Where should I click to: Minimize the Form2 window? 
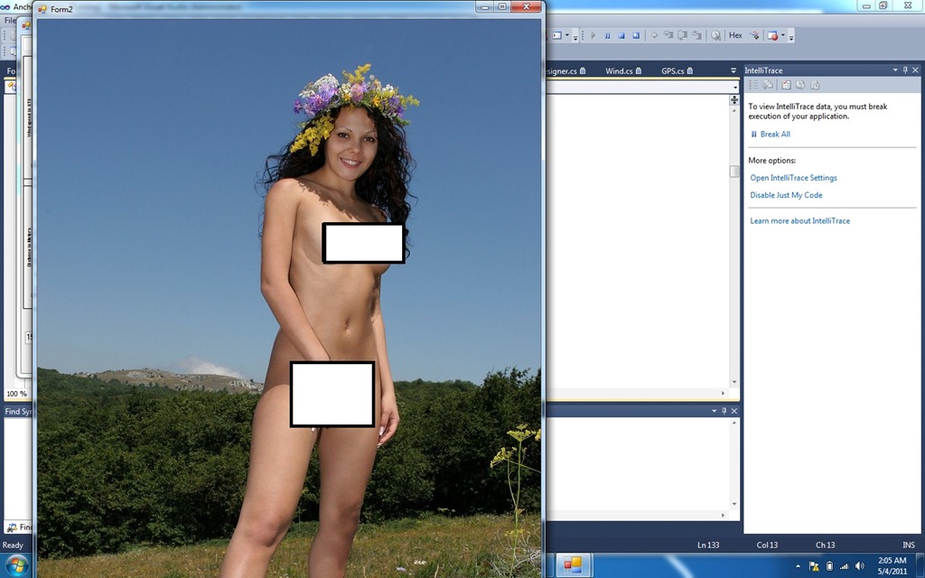(485, 6)
